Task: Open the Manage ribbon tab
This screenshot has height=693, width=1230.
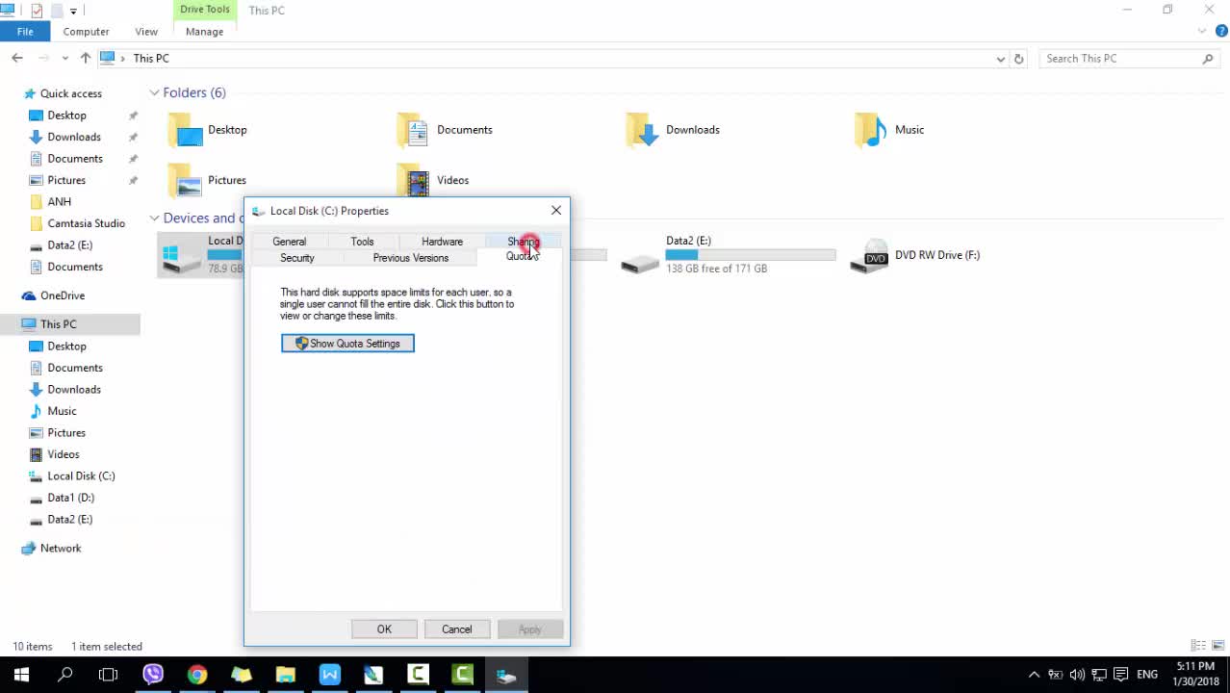Action: point(204,32)
